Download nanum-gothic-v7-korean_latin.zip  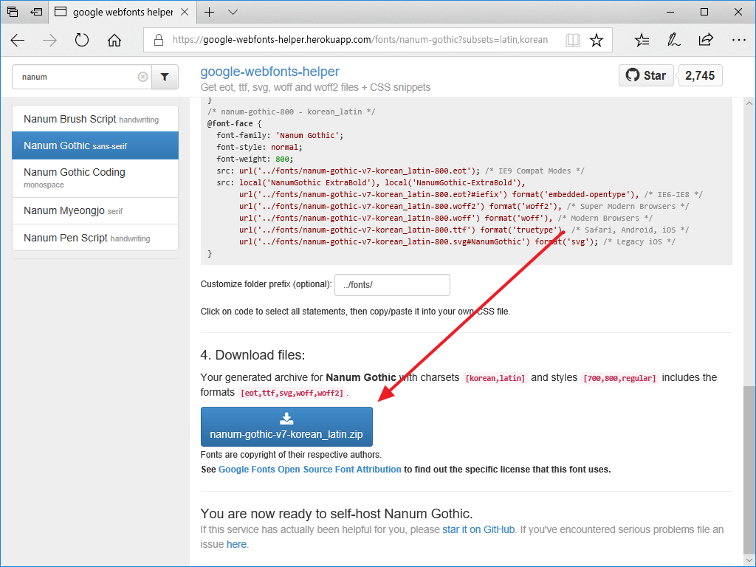pos(286,427)
